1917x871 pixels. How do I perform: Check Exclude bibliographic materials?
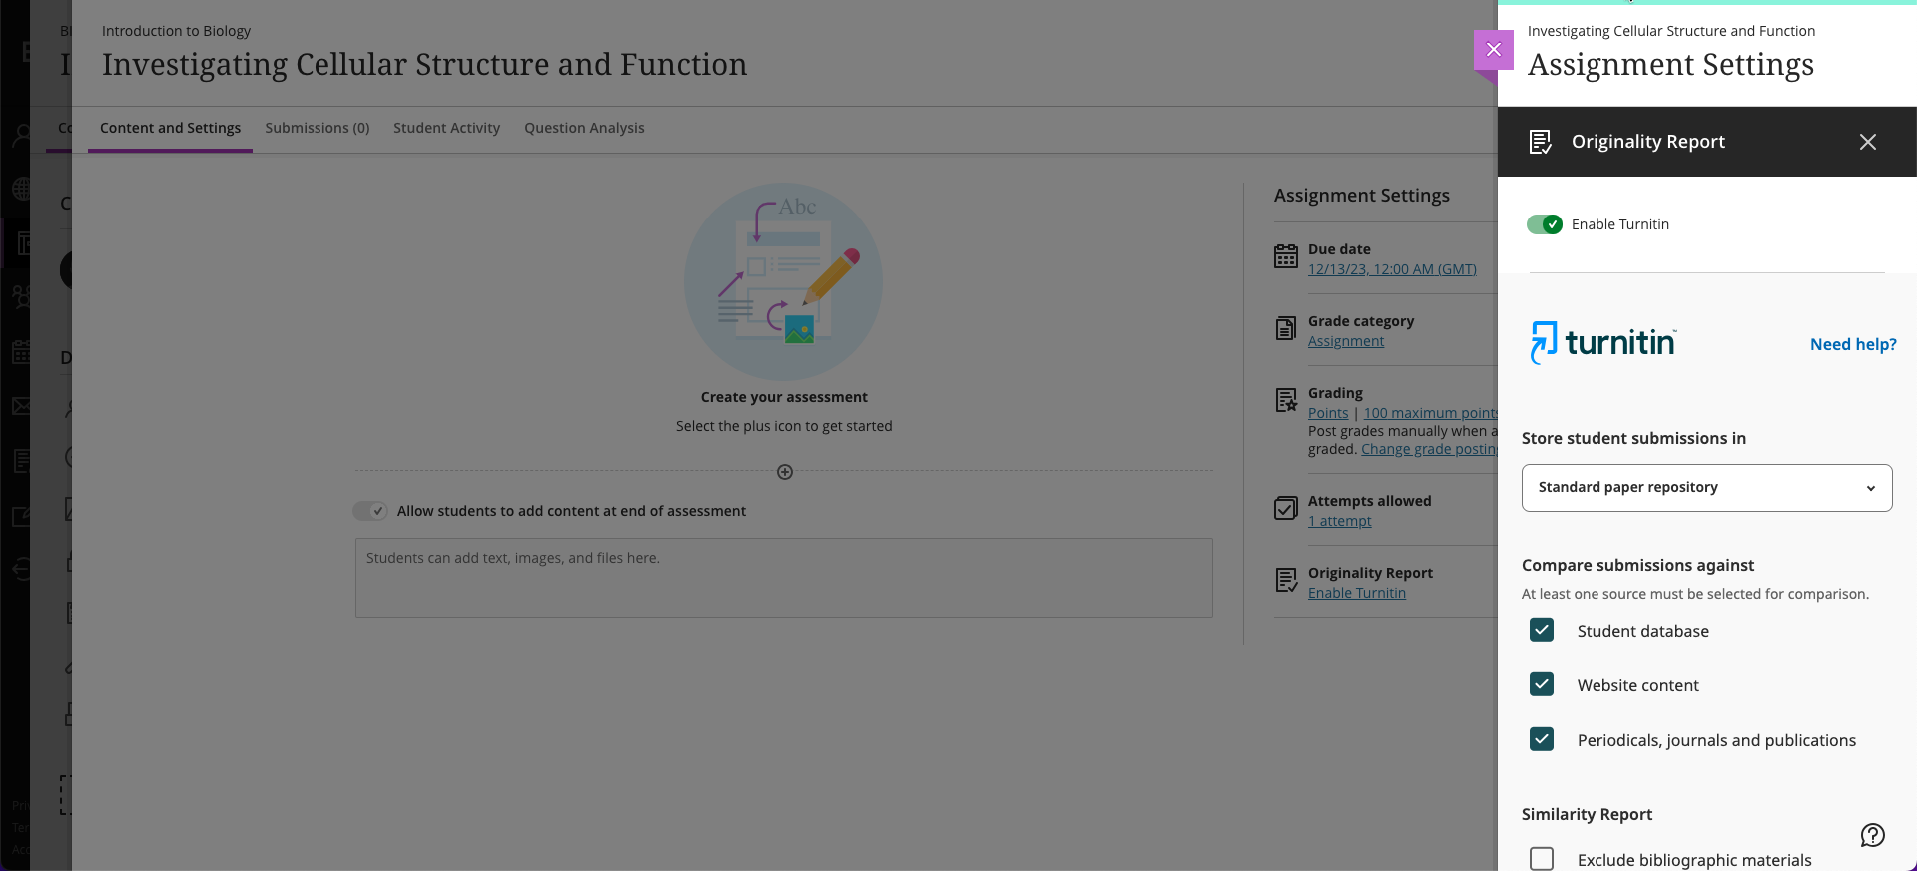[x=1542, y=859]
